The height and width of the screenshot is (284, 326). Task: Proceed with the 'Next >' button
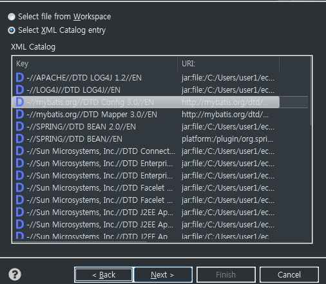click(163, 274)
